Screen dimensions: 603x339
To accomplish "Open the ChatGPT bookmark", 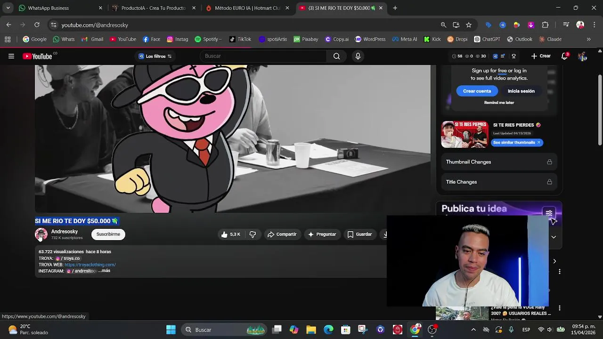I will point(487,39).
